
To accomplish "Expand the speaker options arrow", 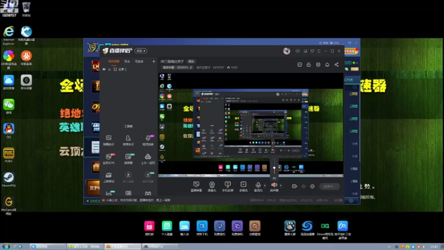I will pyautogui.click(x=281, y=186).
